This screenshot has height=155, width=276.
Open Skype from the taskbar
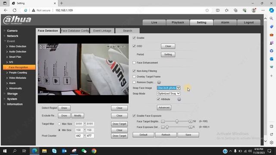point(54,151)
